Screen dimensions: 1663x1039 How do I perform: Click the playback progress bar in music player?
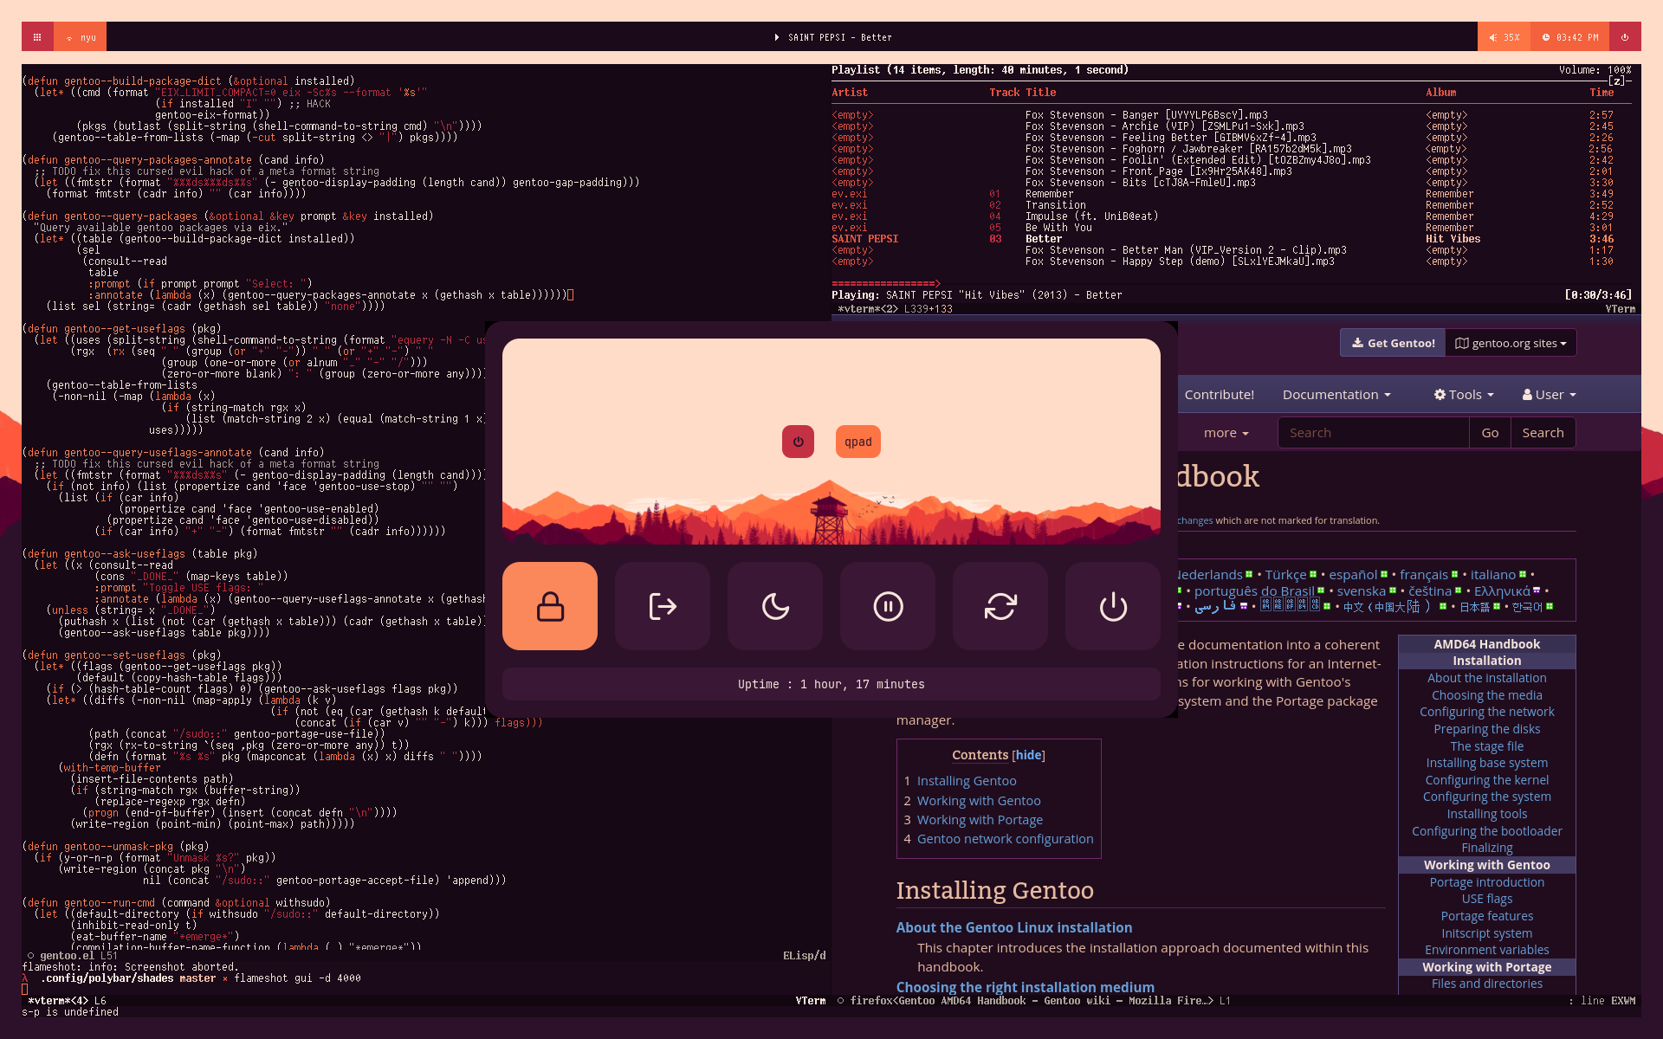pyautogui.click(x=1230, y=284)
